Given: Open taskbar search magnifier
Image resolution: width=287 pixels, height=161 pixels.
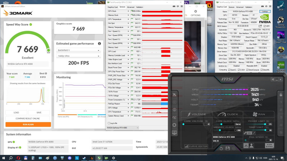Looking at the screenshot, I should coord(11,158).
